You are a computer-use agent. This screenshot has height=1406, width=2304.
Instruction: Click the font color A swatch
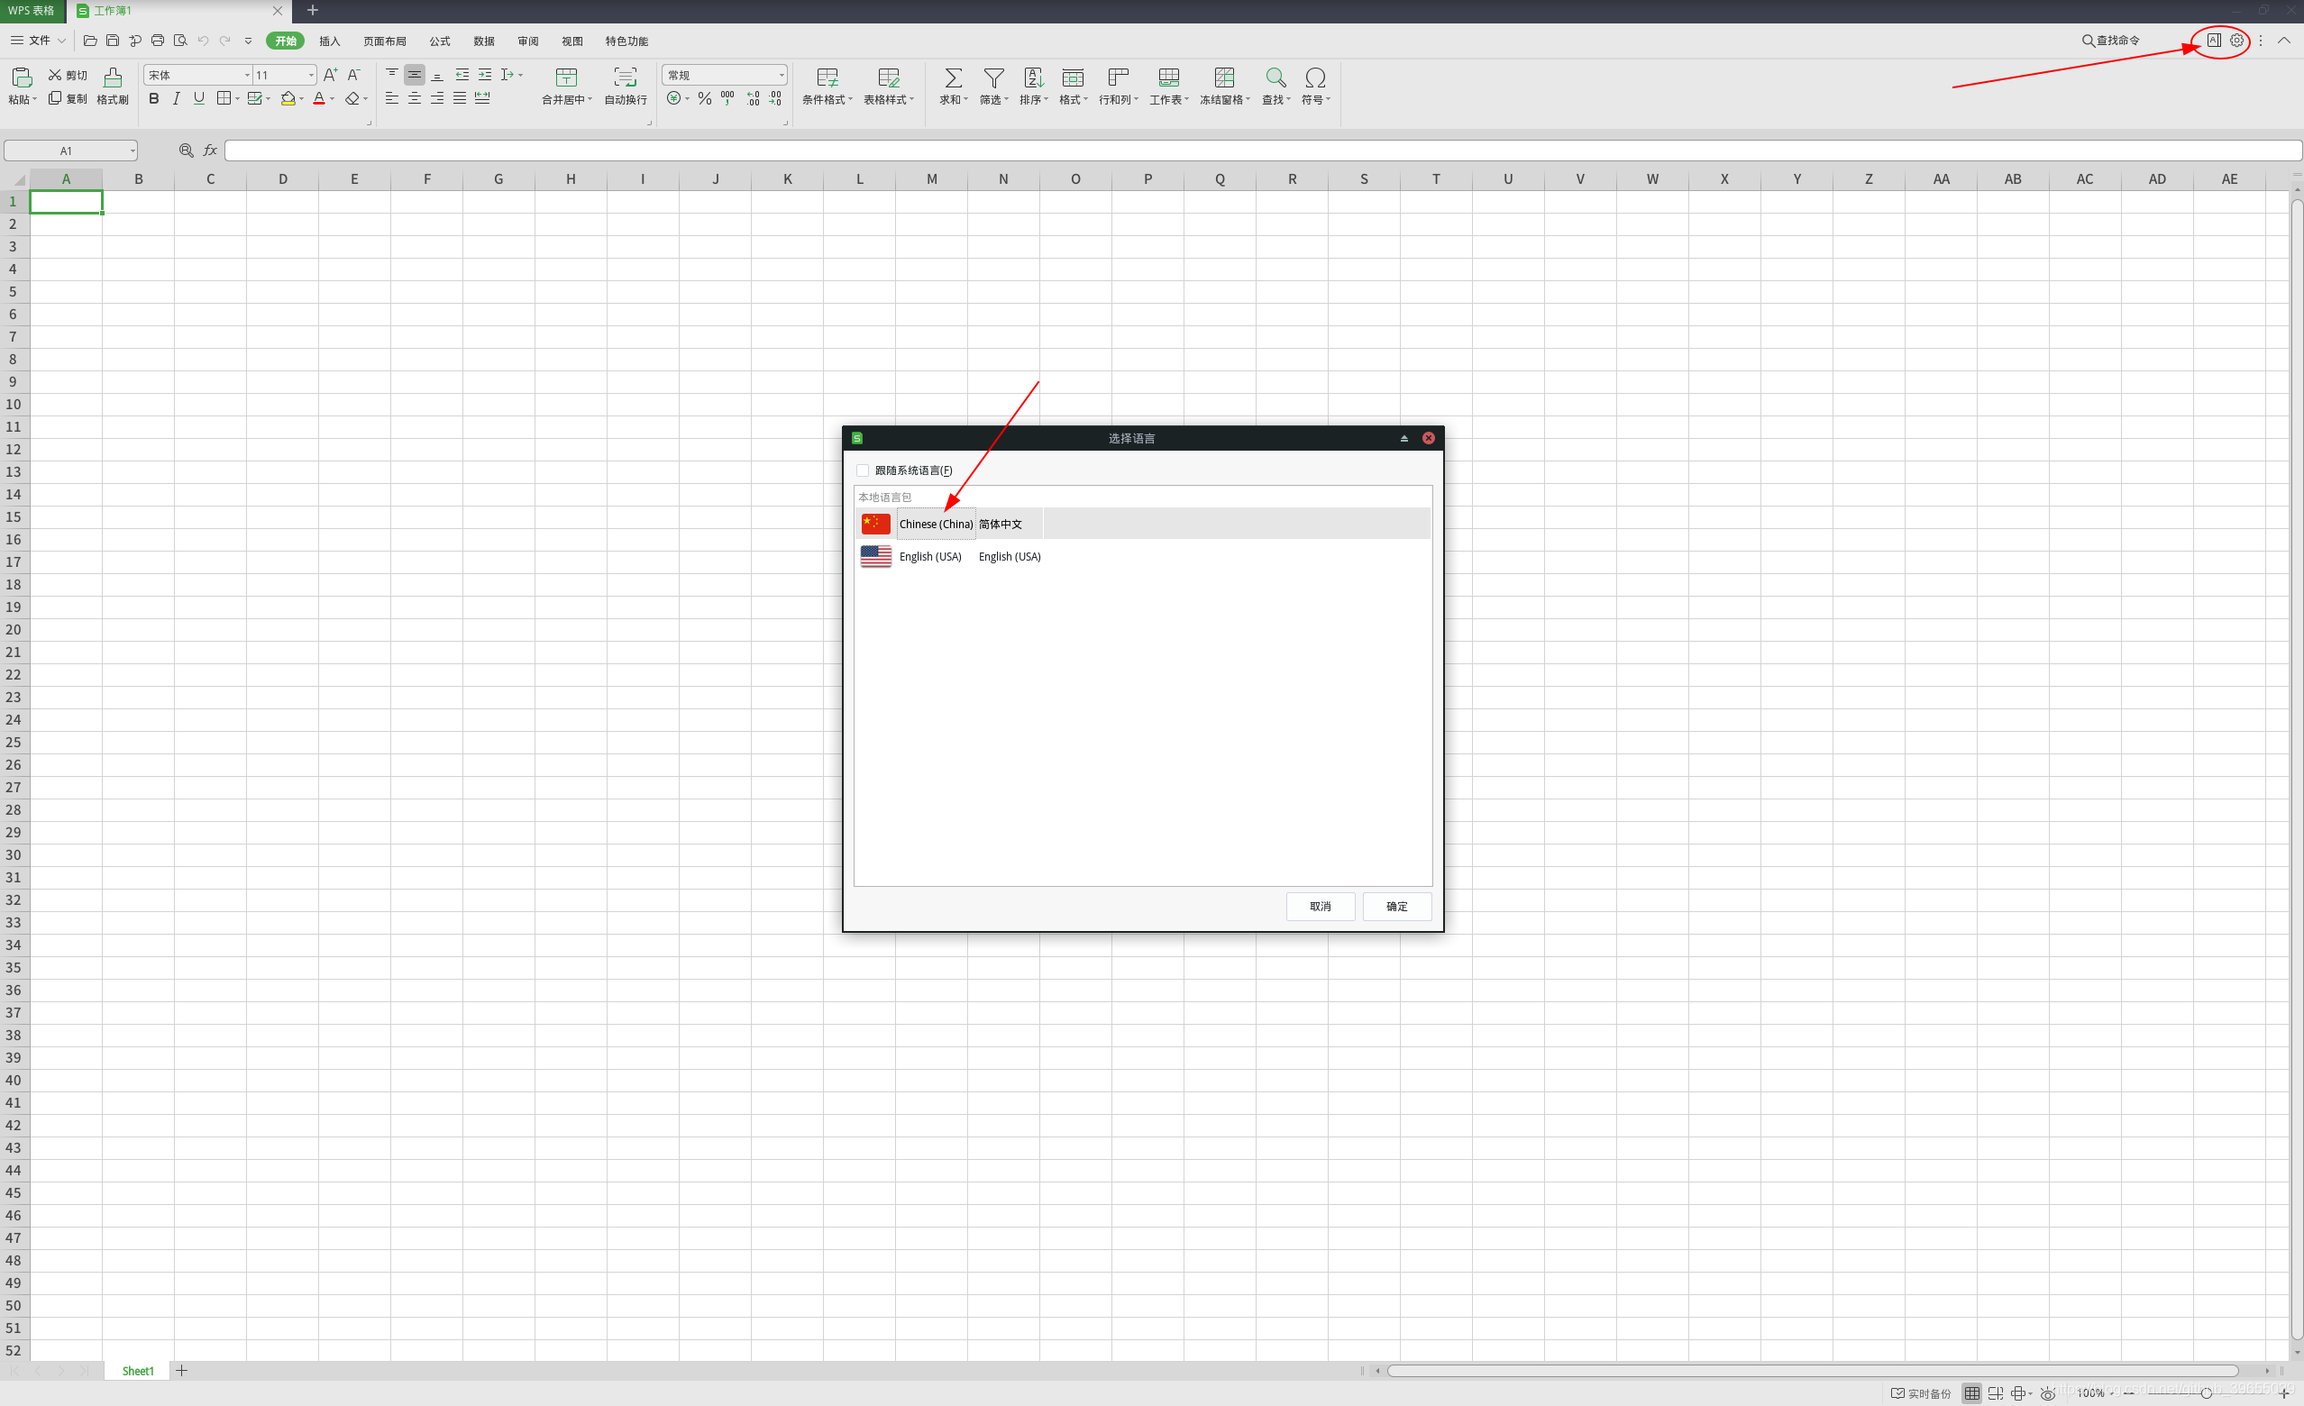click(319, 99)
